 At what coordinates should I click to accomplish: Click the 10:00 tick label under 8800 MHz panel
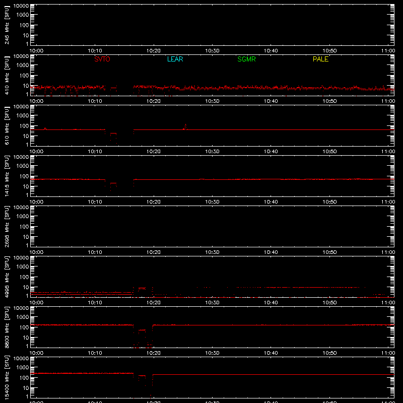(x=36, y=353)
